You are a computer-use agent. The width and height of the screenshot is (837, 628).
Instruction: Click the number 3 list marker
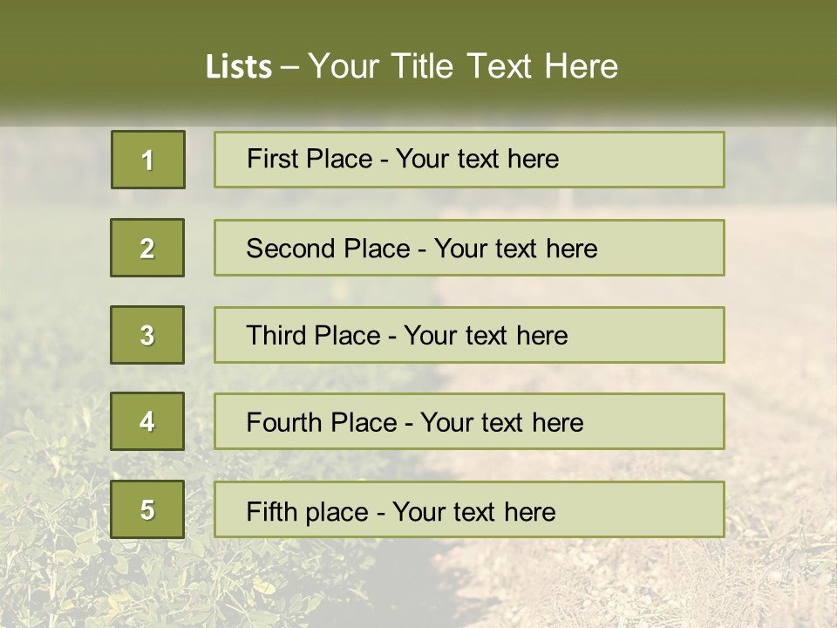coord(147,335)
